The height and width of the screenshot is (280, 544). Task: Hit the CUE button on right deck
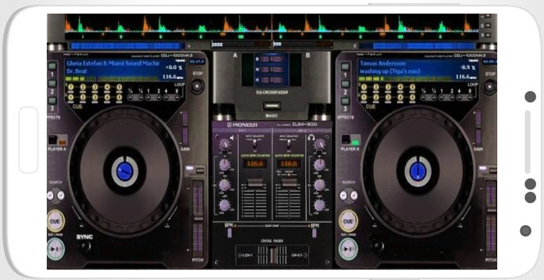click(348, 221)
